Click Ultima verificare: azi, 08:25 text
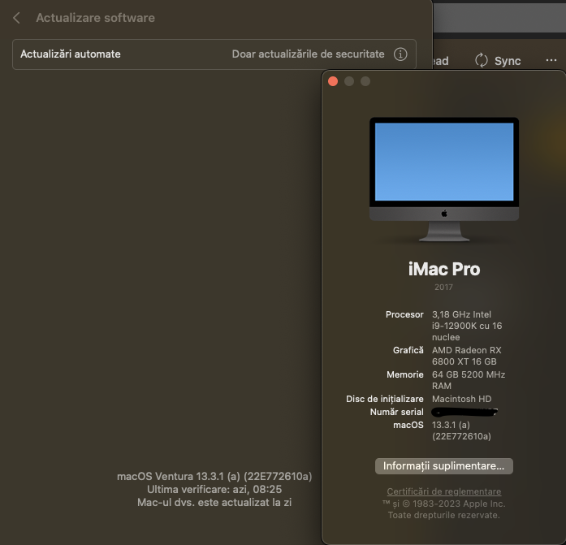Image resolution: width=566 pixels, height=545 pixels. pyautogui.click(x=214, y=490)
